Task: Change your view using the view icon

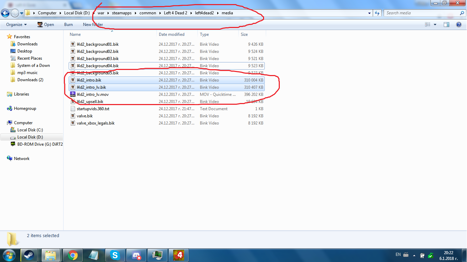Action: 428,25
